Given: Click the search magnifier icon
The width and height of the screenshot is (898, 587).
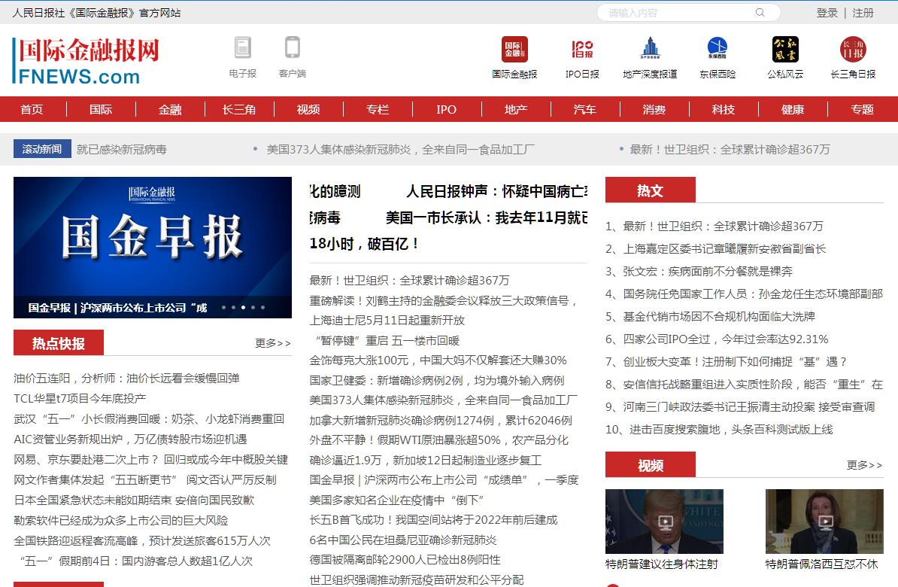Looking at the screenshot, I should 760,13.
